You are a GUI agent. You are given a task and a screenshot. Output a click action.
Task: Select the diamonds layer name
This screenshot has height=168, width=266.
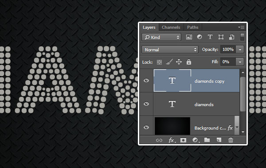[x=204, y=104]
